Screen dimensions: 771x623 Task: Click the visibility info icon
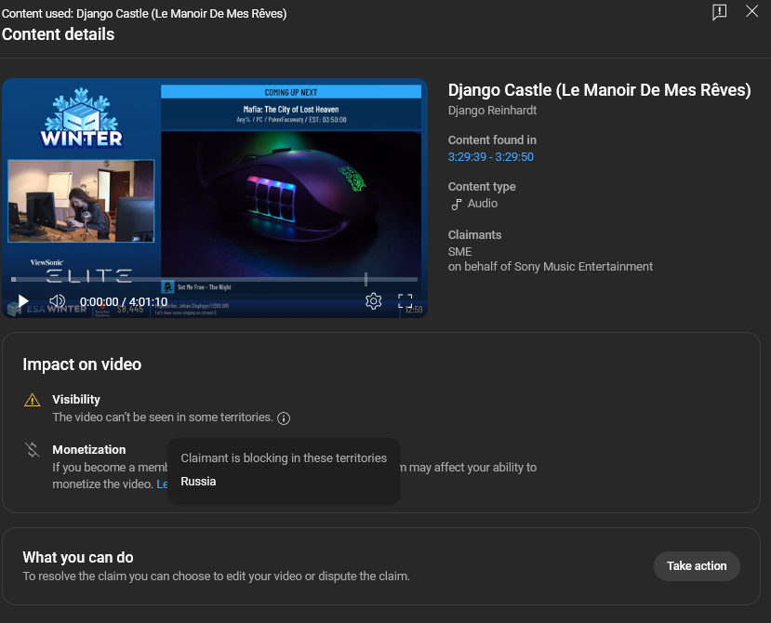point(284,418)
